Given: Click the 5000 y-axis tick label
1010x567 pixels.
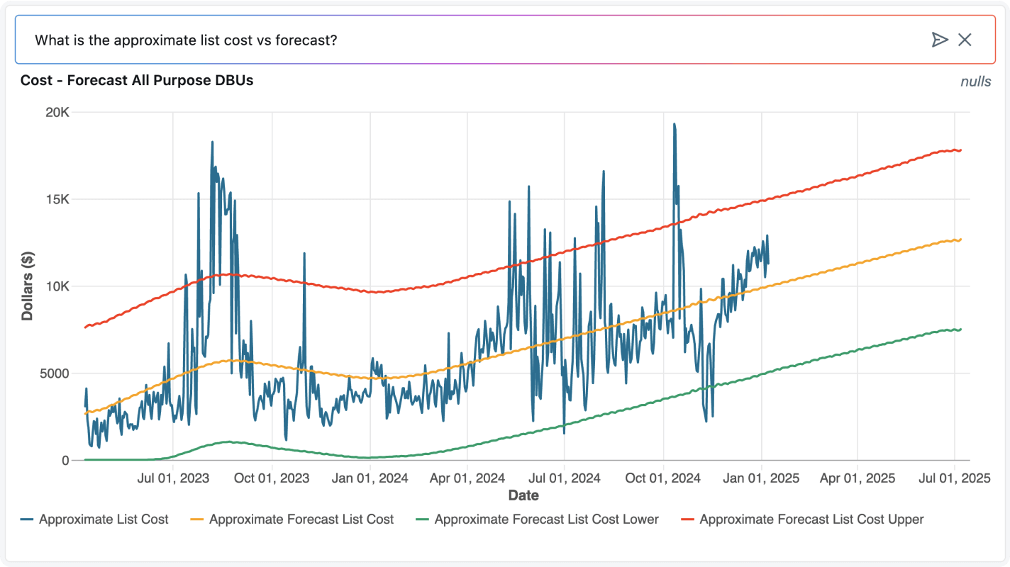Looking at the screenshot, I should pos(54,374).
